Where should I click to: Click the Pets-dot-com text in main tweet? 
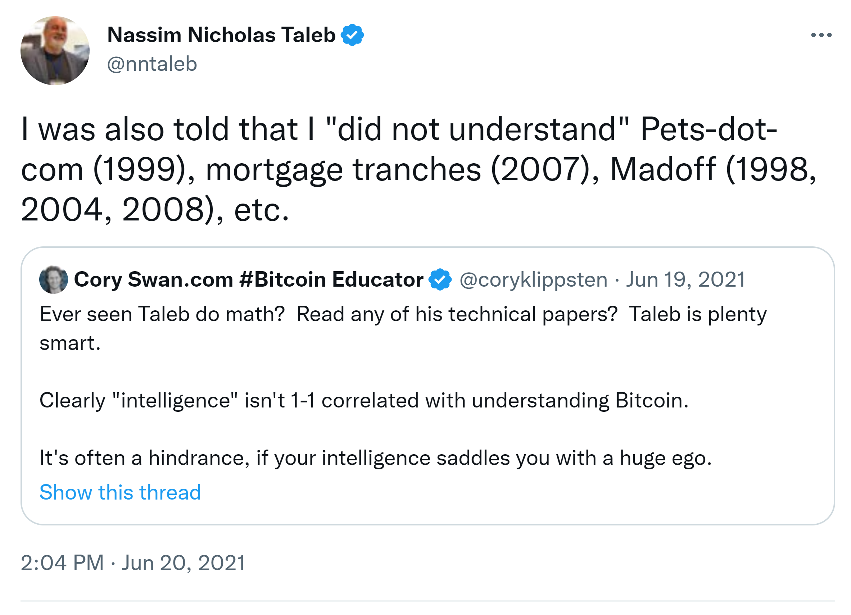click(x=709, y=129)
